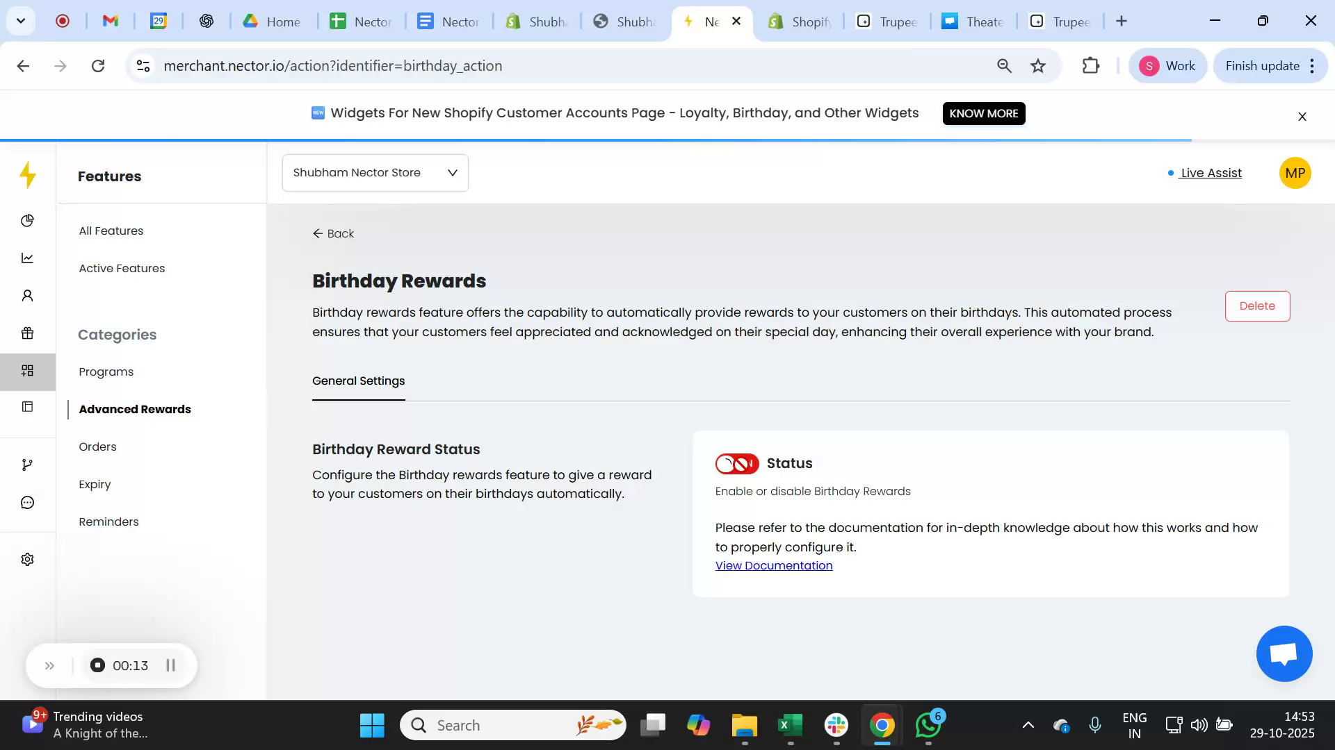The height and width of the screenshot is (750, 1335).
Task: Pause the screen recording playback
Action: click(170, 665)
